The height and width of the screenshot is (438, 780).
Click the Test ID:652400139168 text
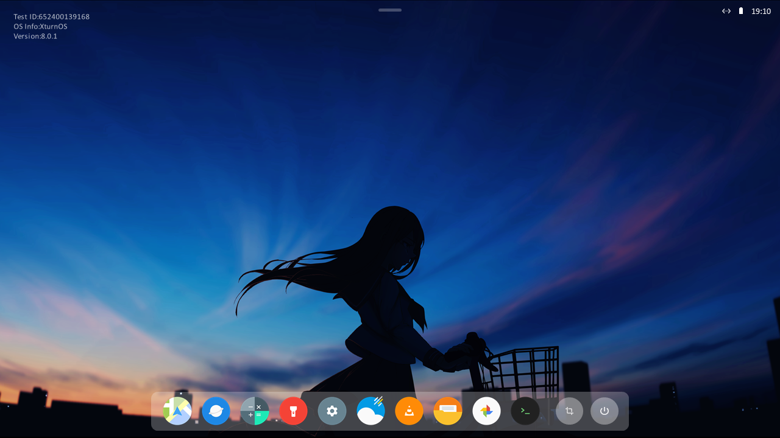click(x=52, y=17)
